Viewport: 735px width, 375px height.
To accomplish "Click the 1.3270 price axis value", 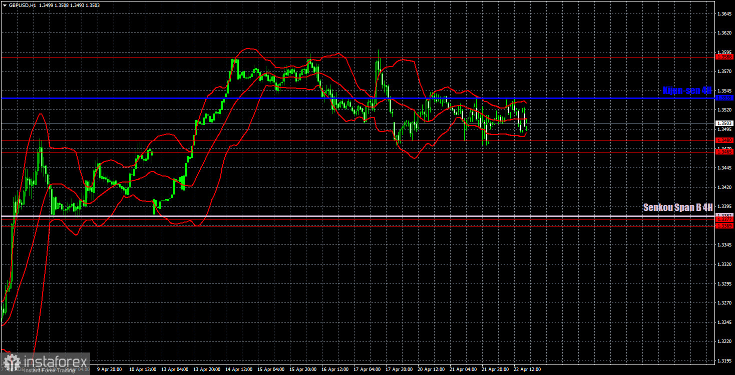I will (x=724, y=303).
